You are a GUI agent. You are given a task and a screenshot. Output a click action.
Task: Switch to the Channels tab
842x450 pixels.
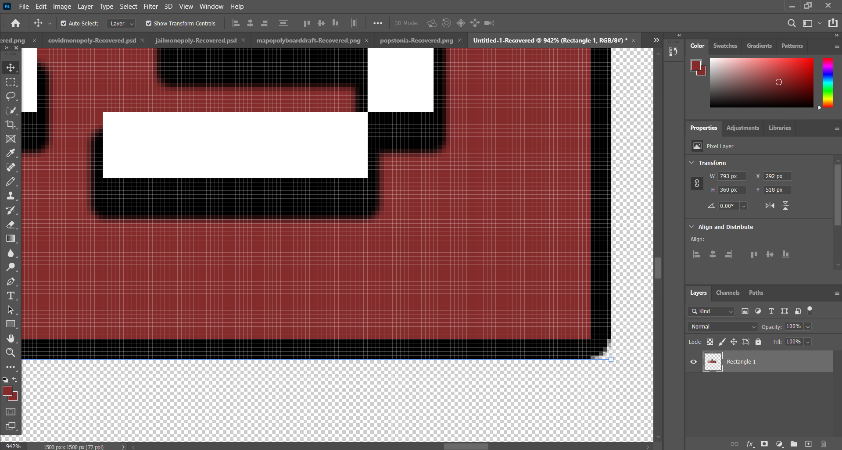coord(727,293)
